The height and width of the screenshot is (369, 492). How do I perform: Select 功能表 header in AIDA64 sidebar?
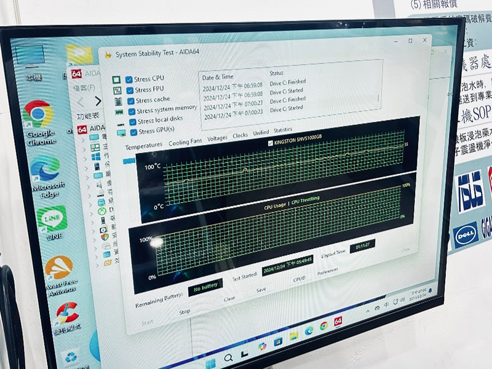click(88, 116)
